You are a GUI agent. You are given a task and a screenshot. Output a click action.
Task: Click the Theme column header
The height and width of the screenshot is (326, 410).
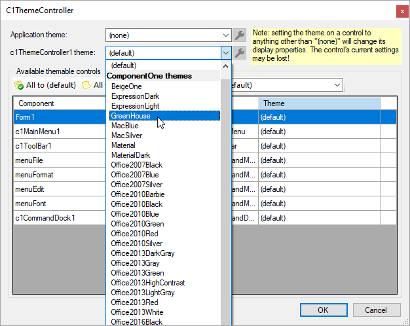click(319, 103)
